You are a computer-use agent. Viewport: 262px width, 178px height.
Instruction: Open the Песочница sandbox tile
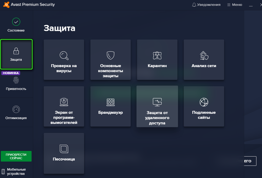click(x=64, y=153)
